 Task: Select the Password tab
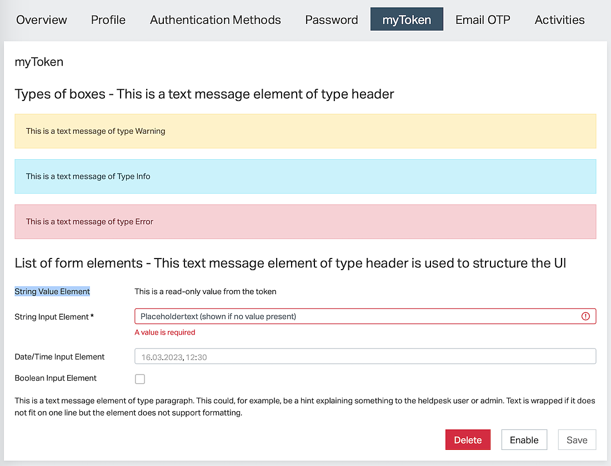coord(332,20)
